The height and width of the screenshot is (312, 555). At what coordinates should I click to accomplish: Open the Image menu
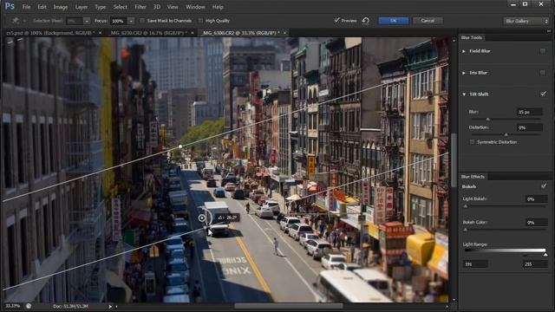[60, 7]
